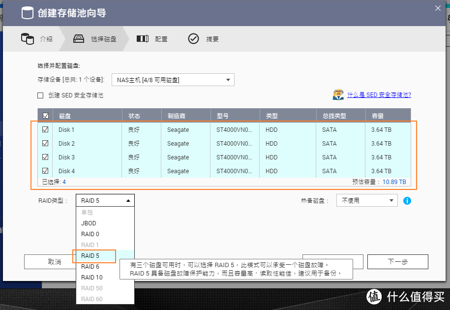
Task: Click the ST4000VN0 model in Disk 2 row
Action: pos(234,144)
